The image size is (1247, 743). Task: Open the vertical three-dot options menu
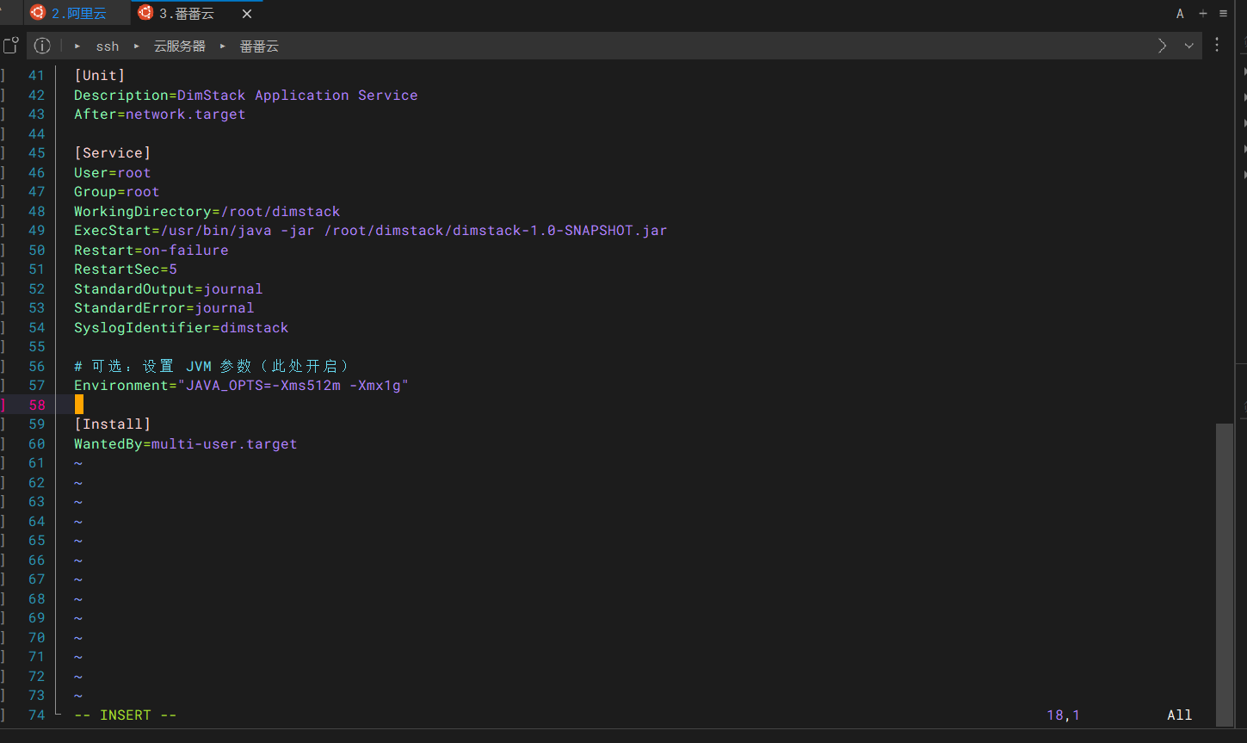(1217, 45)
